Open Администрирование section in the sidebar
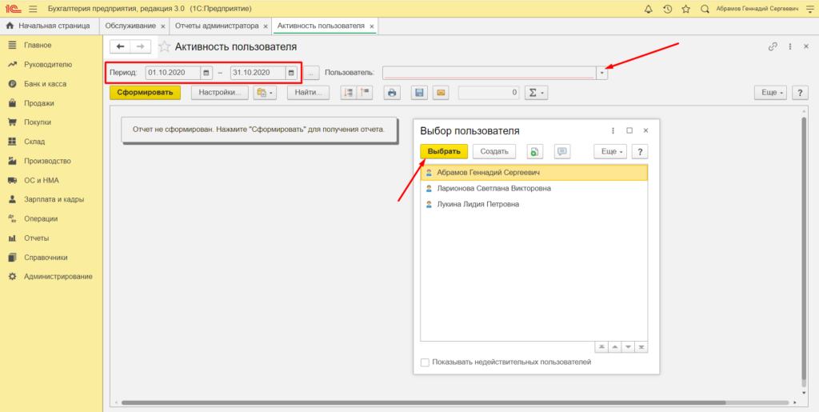The image size is (819, 412). [x=58, y=276]
